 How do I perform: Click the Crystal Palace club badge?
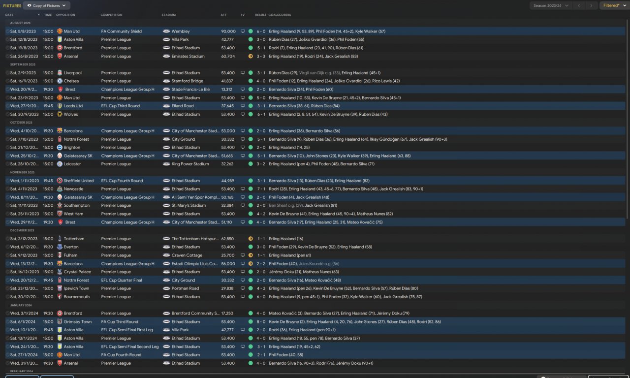pyautogui.click(x=60, y=272)
